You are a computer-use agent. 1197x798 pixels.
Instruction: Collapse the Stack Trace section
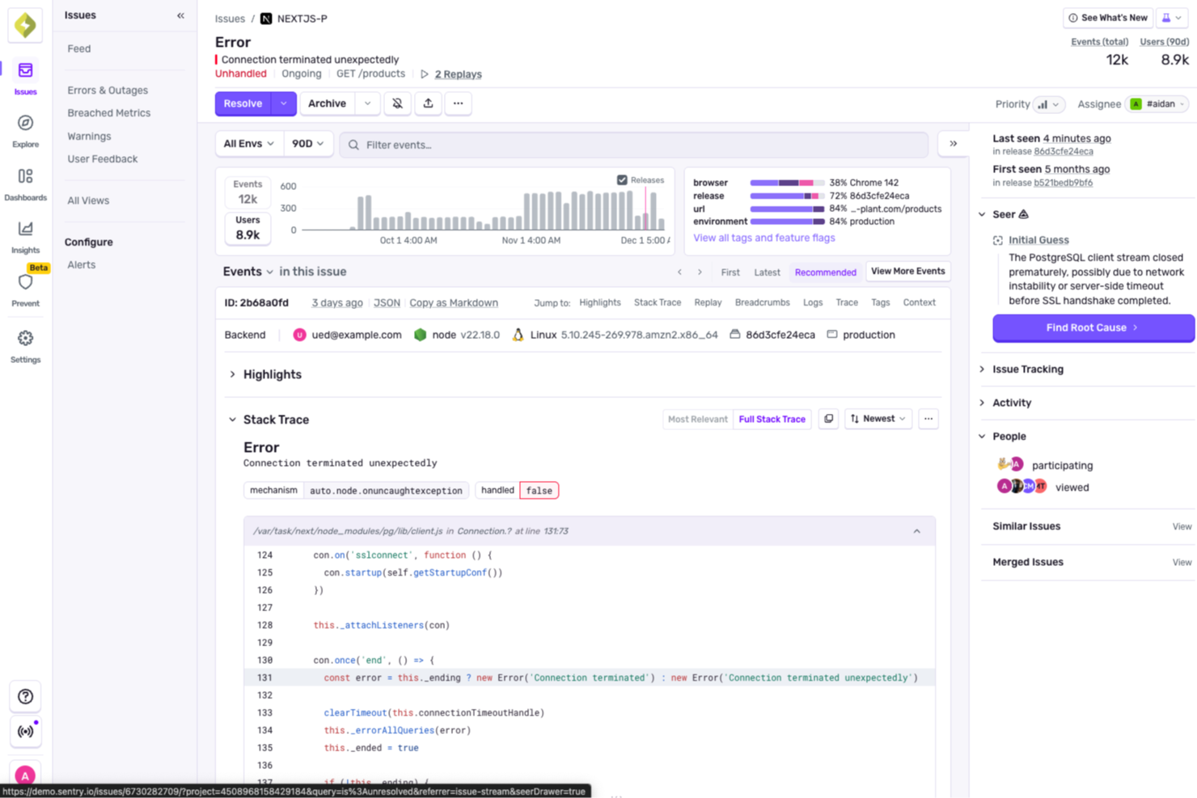pyautogui.click(x=232, y=420)
